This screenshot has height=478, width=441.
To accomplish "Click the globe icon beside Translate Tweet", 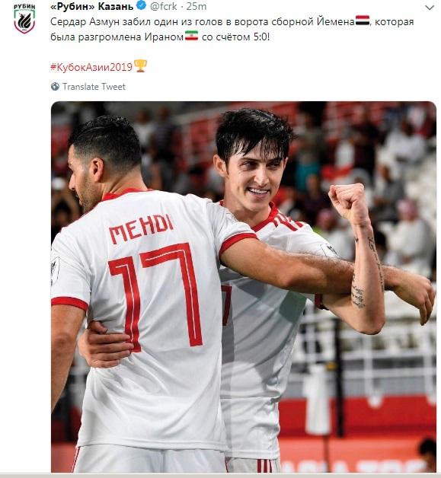I will pyautogui.click(x=55, y=87).
